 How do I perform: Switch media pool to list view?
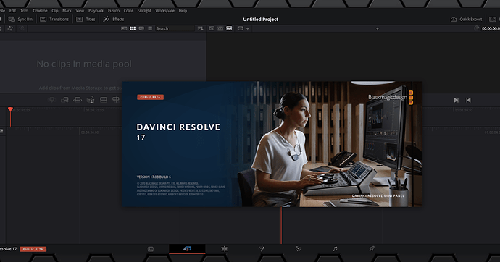click(x=150, y=28)
